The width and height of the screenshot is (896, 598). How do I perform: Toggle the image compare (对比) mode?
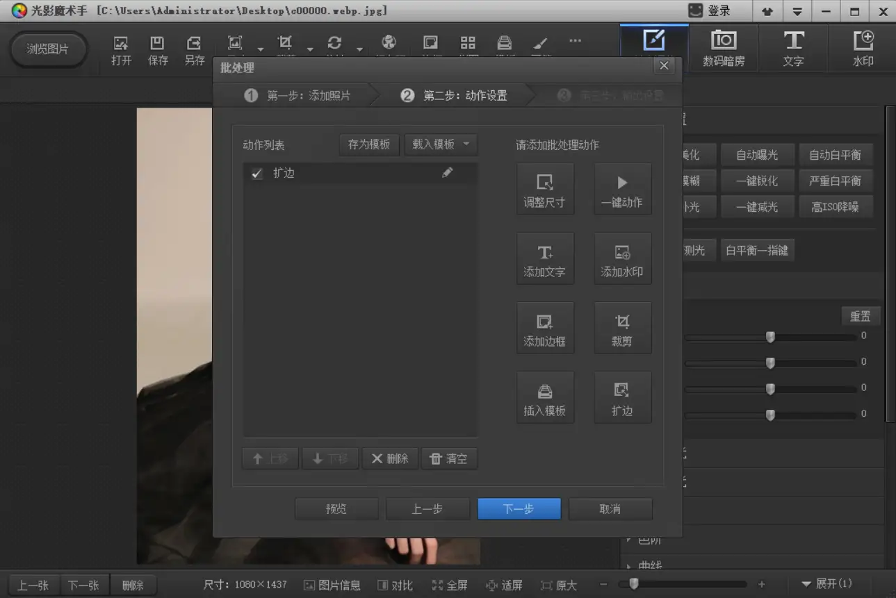[x=395, y=584]
